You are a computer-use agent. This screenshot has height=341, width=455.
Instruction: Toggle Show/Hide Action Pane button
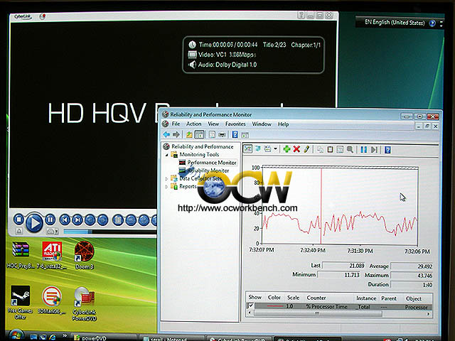(x=245, y=135)
